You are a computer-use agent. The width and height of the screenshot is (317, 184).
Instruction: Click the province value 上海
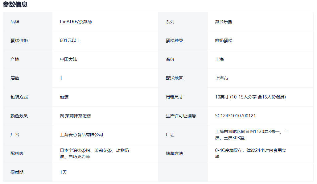[x=219, y=59]
